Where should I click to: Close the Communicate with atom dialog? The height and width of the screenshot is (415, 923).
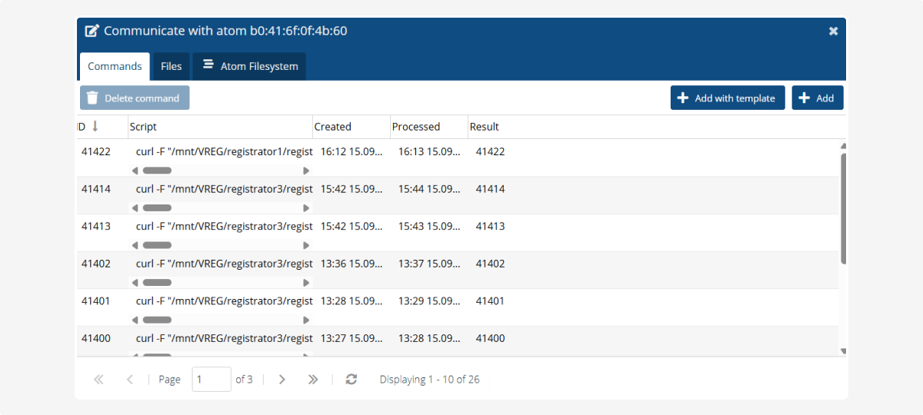[x=833, y=32]
